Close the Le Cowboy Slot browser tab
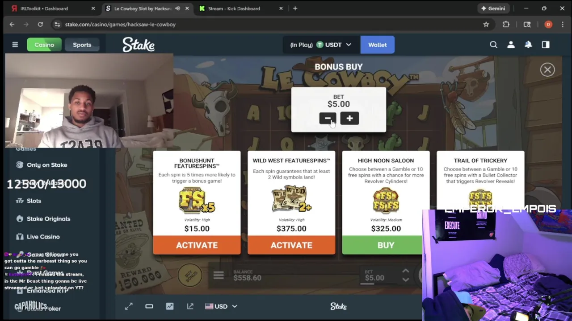The image size is (572, 321). [x=187, y=8]
